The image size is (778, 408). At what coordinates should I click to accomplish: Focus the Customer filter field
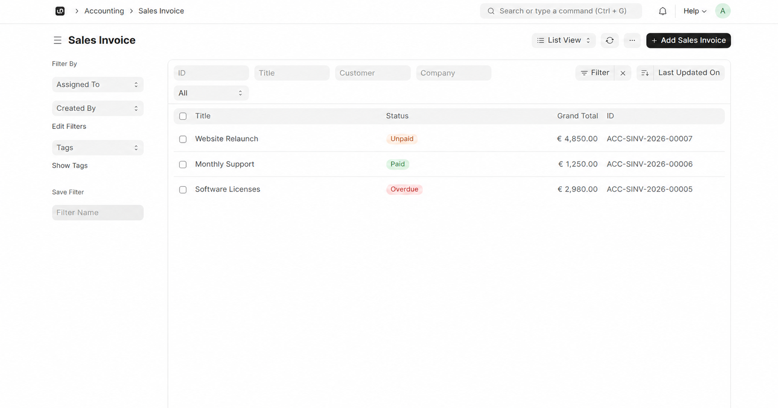[373, 73]
